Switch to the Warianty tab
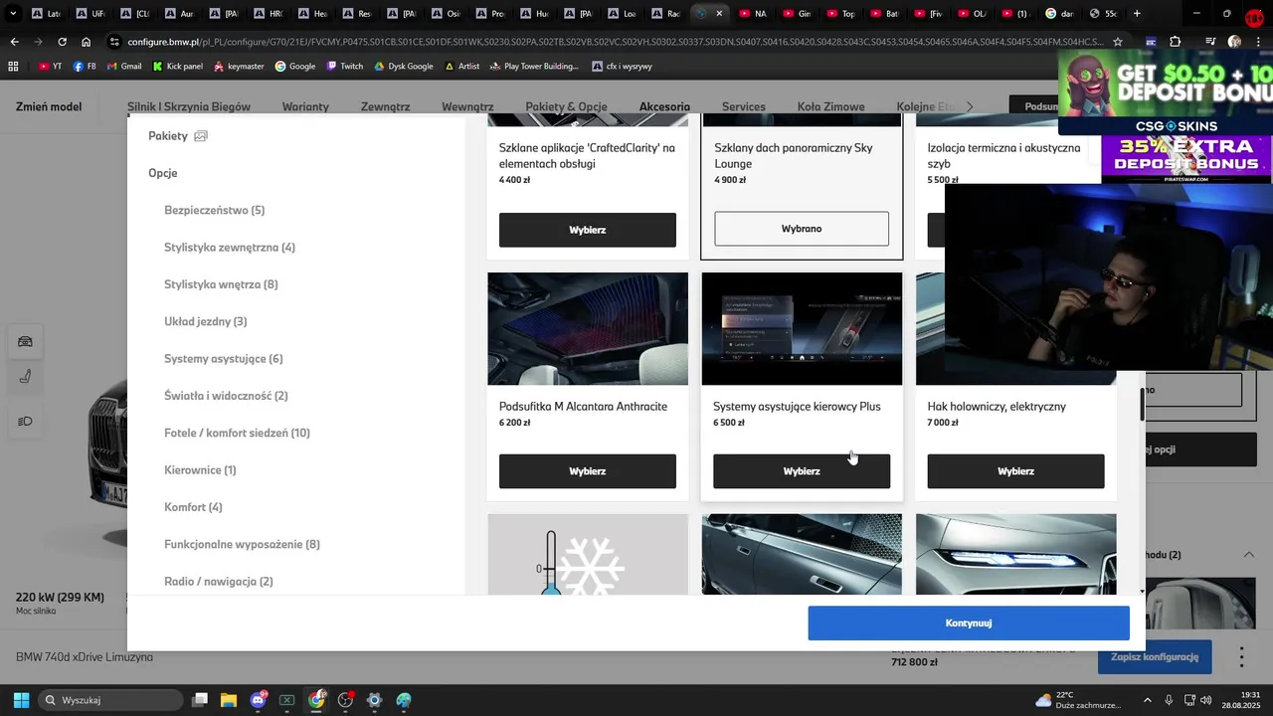Image resolution: width=1273 pixels, height=716 pixels. tap(305, 106)
